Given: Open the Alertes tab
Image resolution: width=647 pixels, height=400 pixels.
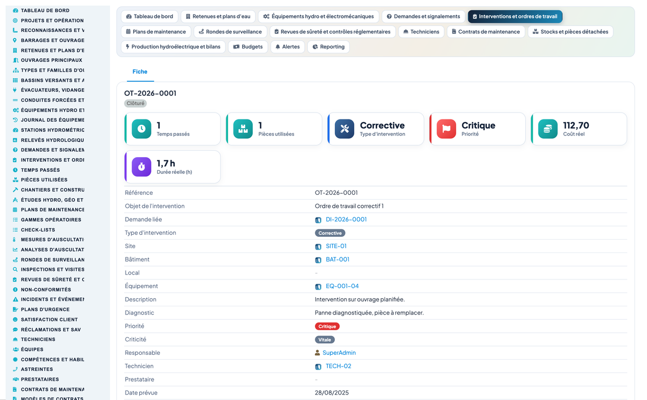Looking at the screenshot, I should 287,47.
